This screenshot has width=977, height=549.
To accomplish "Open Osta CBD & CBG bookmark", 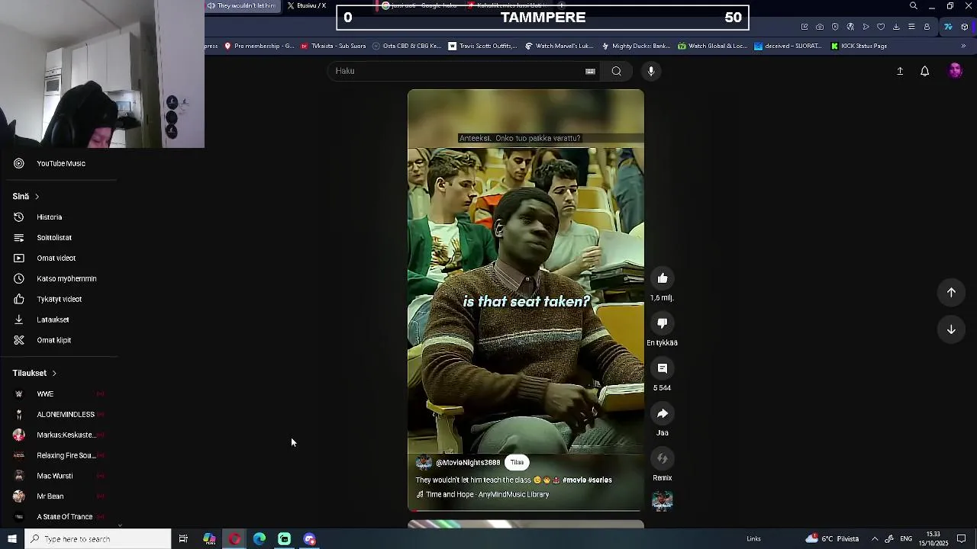I will 407,46.
